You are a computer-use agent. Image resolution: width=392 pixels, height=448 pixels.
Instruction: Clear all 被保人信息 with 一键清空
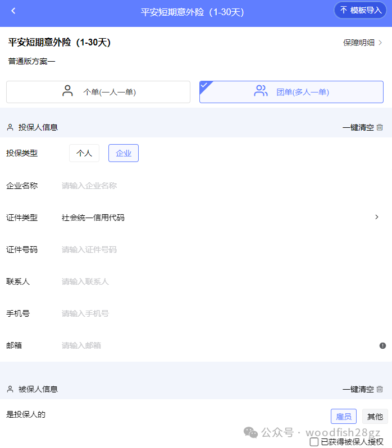[x=363, y=389]
